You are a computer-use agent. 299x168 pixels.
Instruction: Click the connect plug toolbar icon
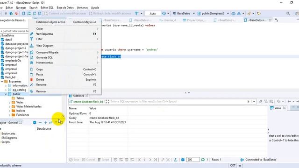pos(6,14)
